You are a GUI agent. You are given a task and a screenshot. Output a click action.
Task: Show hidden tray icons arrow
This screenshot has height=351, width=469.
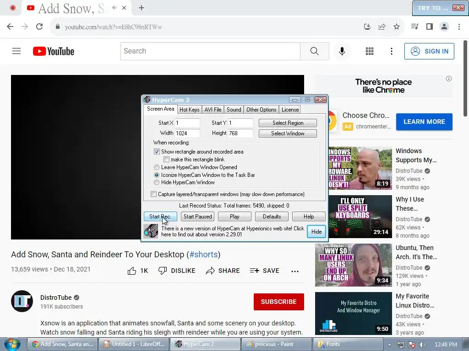click(x=389, y=345)
